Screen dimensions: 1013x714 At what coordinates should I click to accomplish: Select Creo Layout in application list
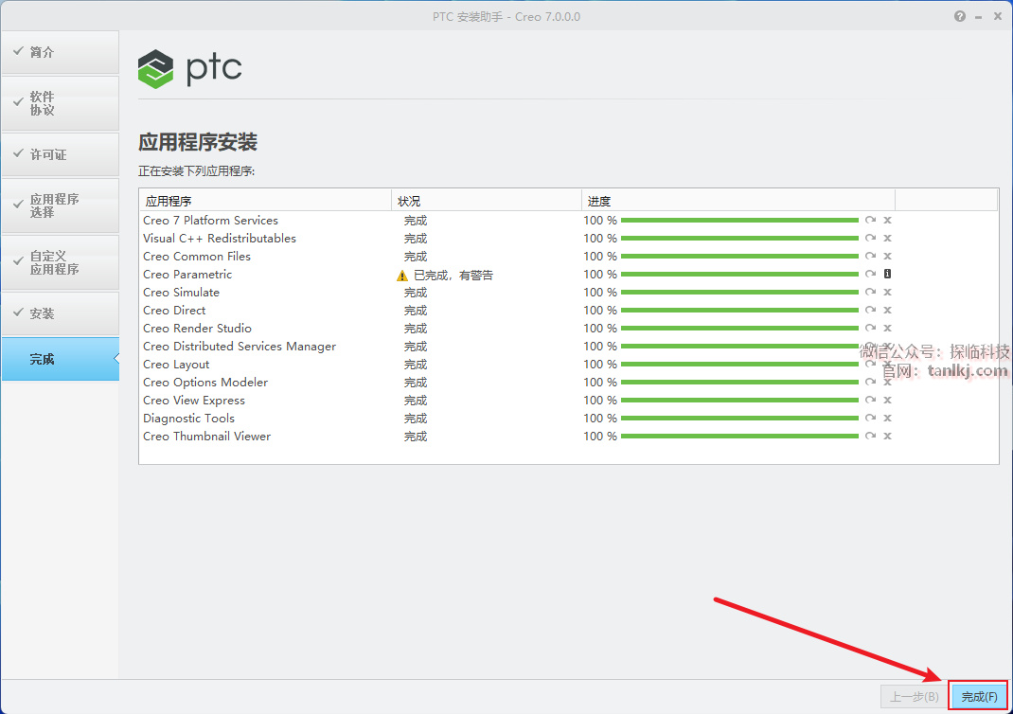(x=176, y=365)
